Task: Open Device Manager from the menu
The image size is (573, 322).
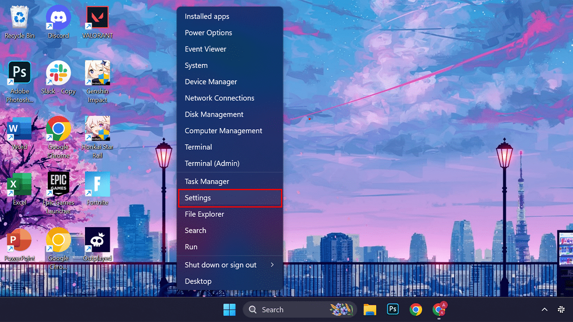Action: pos(211,82)
